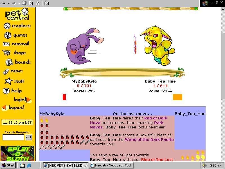
Task: Open the games sidebar link
Action: pyautogui.click(x=20, y=35)
